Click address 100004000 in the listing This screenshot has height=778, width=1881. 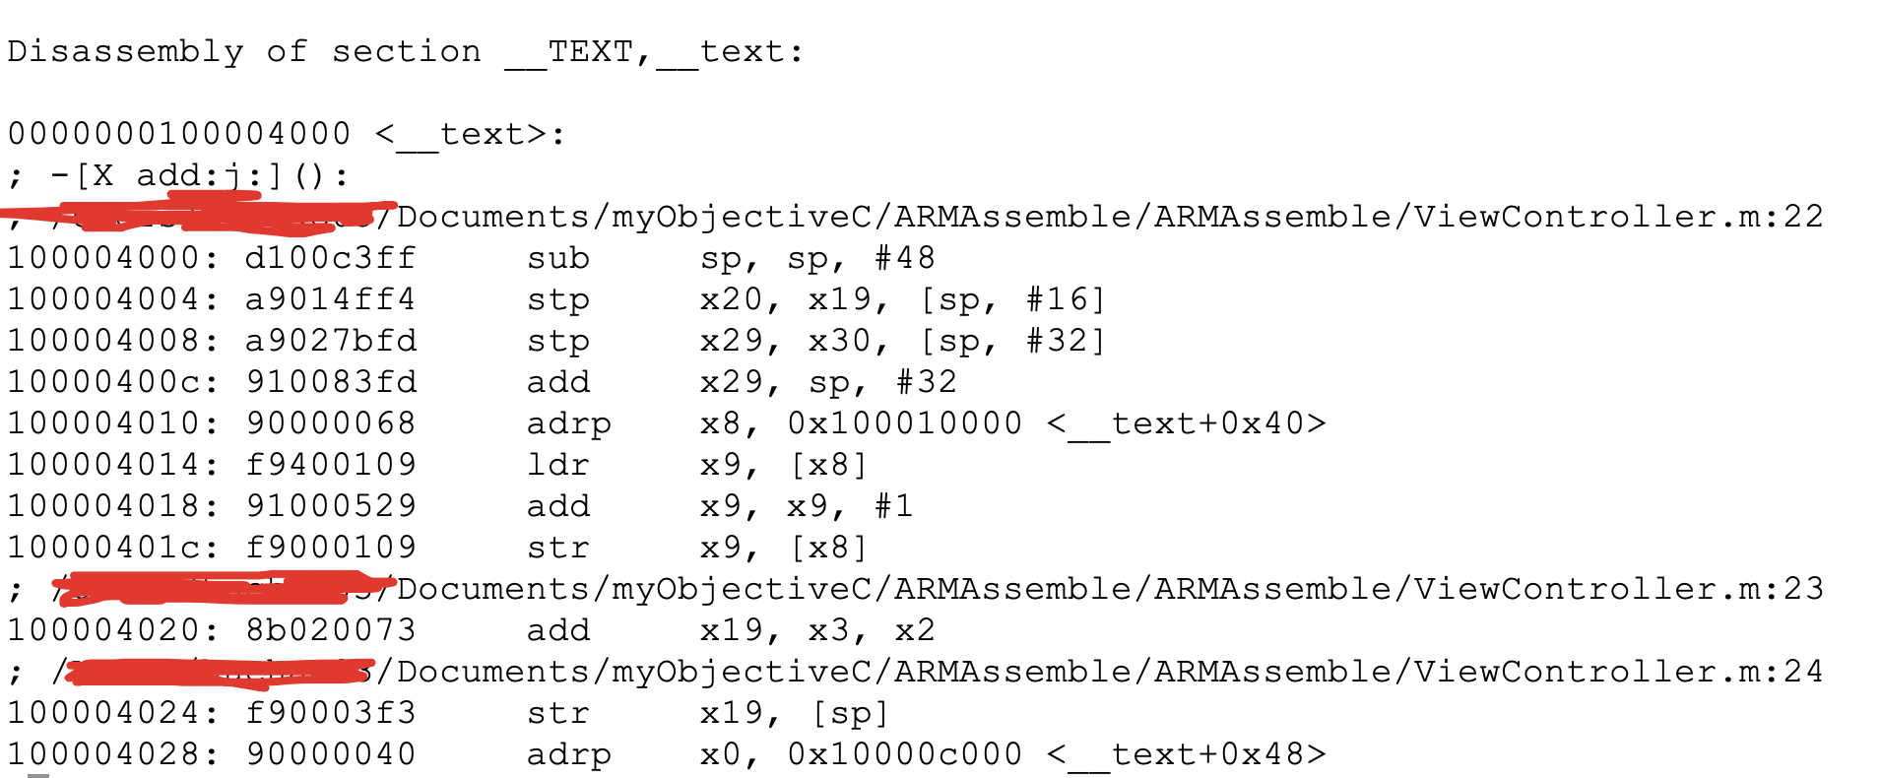coord(103,258)
